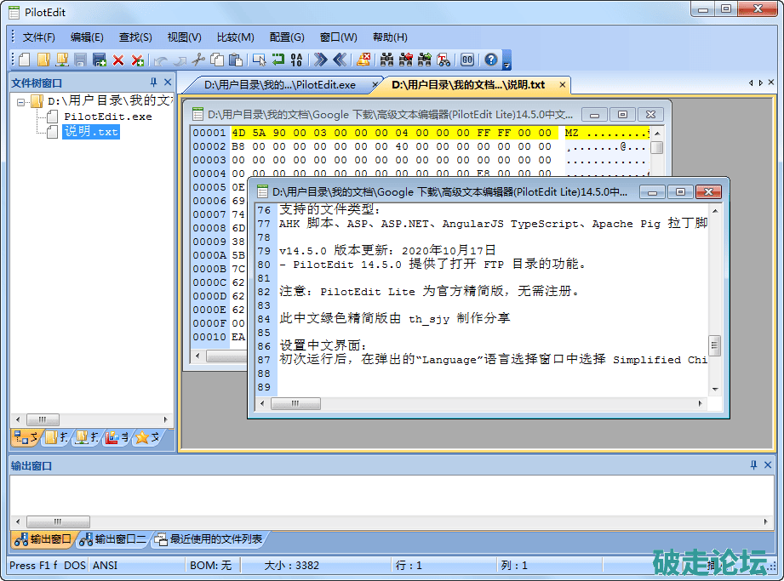Switch to hex mode with 0A10 icon
Viewport: 784px width, 581px height.
point(296,60)
